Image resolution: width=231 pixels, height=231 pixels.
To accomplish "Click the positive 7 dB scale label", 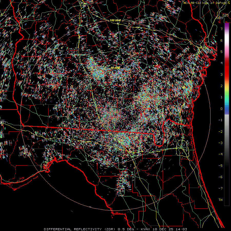I will (222, 29).
